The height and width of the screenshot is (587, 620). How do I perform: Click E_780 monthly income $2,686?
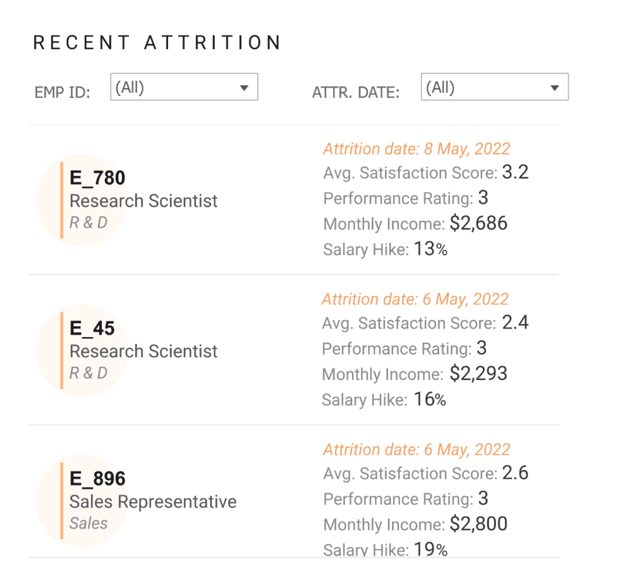pos(478,223)
